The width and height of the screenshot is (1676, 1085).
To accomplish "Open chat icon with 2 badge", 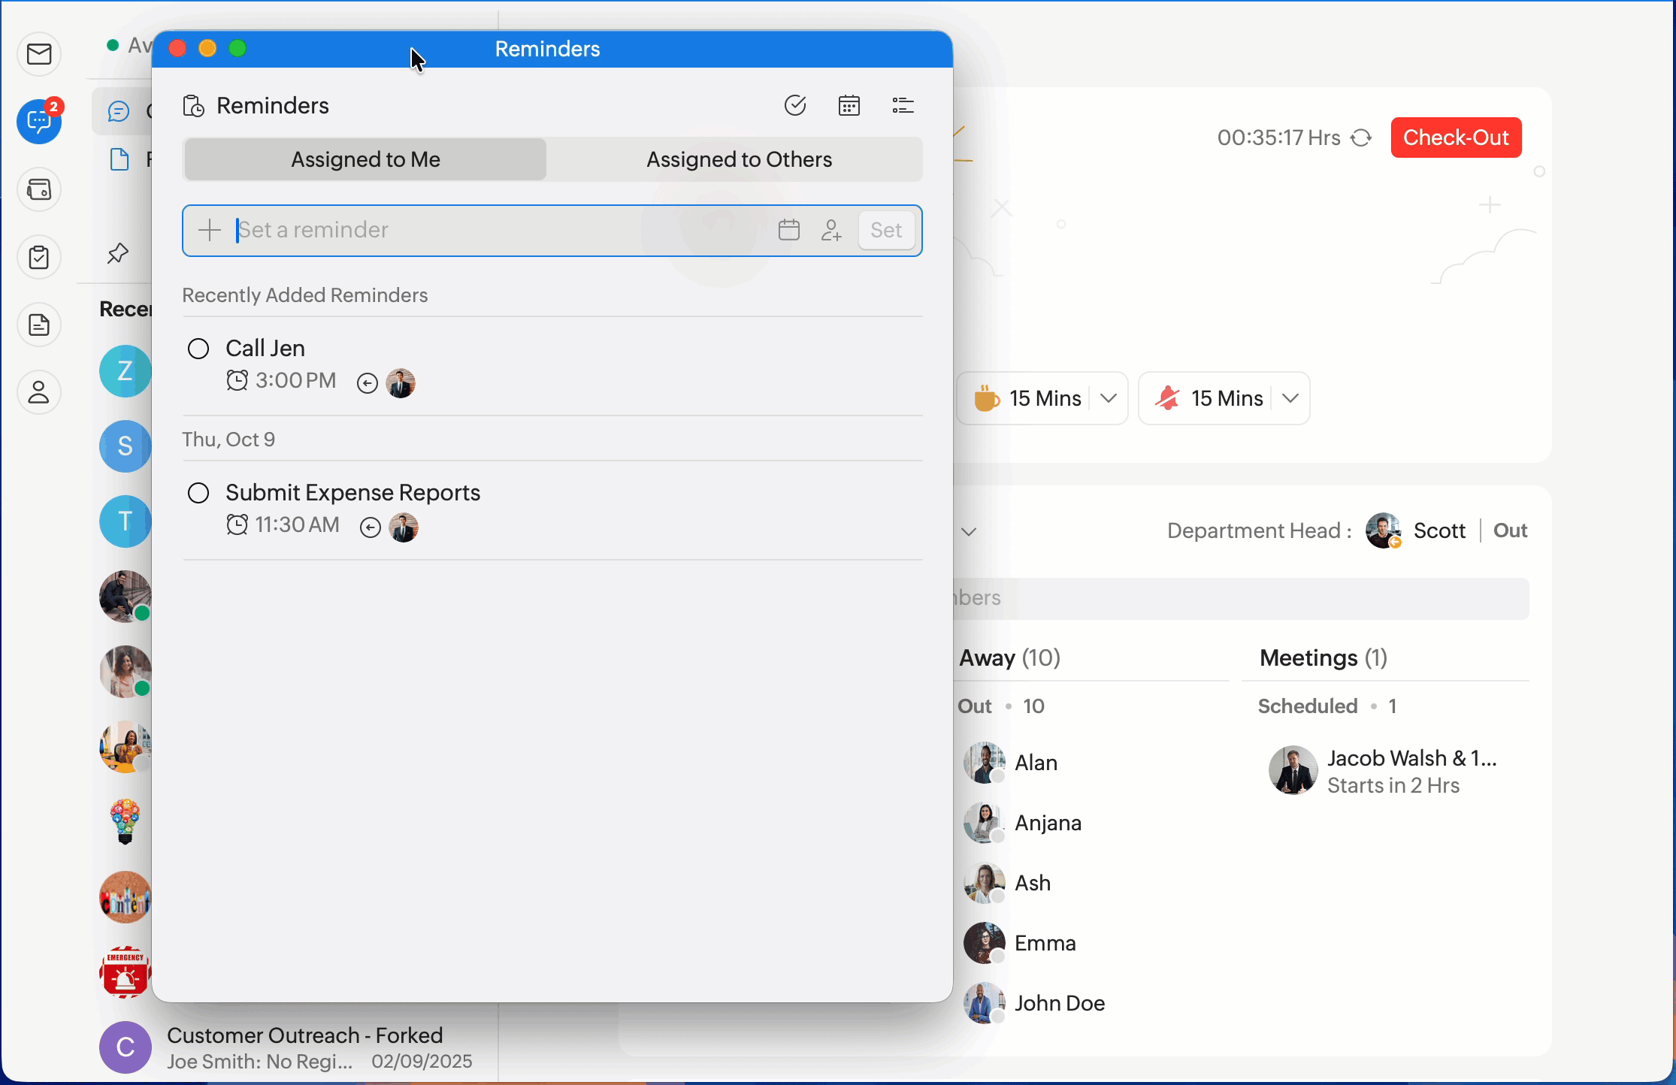I will click(39, 121).
